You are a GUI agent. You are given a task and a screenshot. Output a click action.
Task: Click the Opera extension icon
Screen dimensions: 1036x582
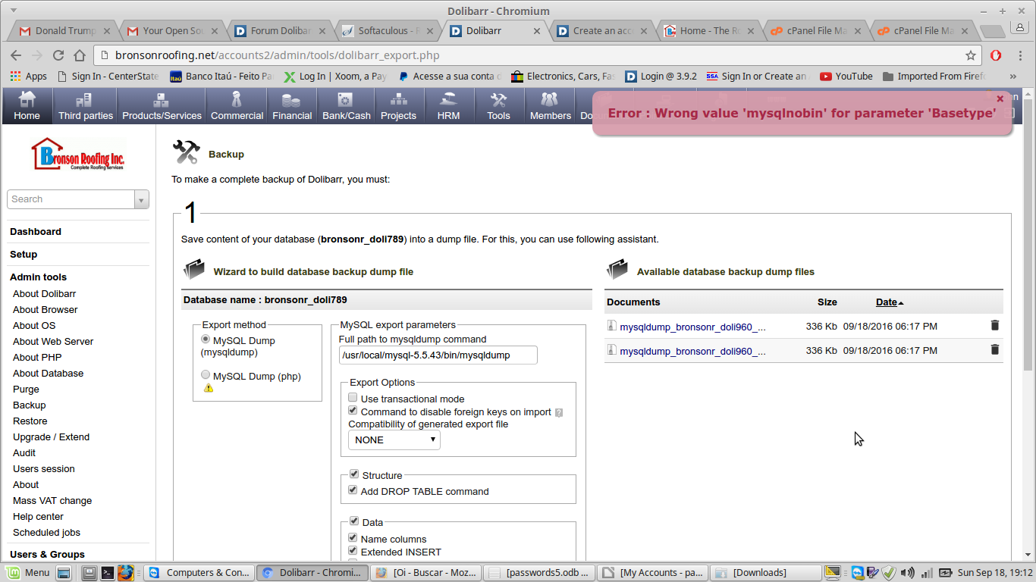(x=996, y=55)
